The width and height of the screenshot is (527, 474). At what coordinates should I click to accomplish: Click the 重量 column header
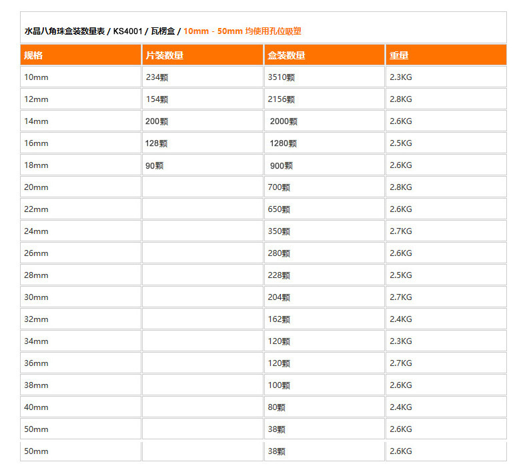399,55
